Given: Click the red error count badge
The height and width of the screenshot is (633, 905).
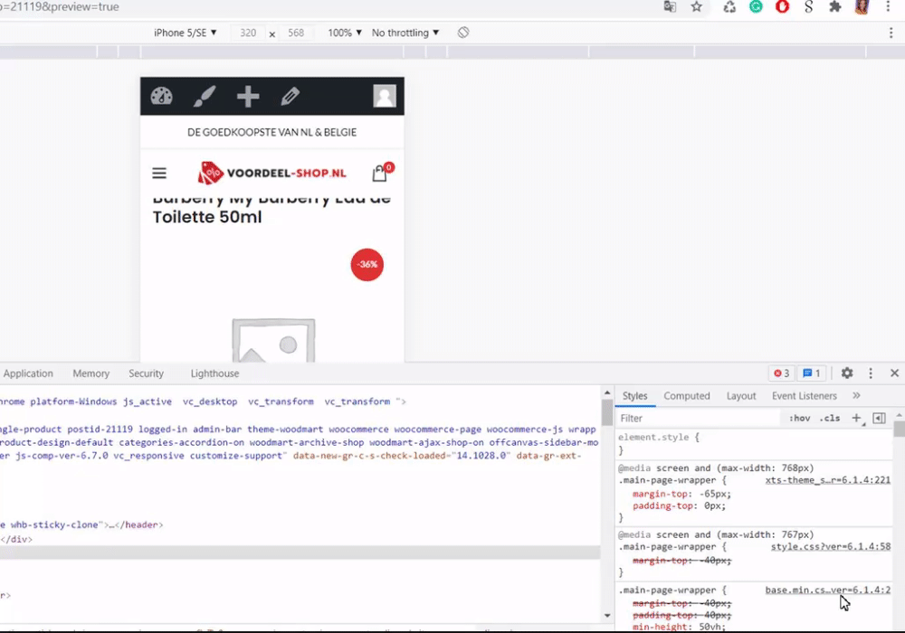Looking at the screenshot, I should (782, 373).
